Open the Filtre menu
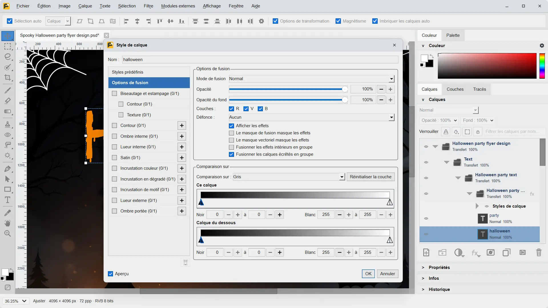The width and height of the screenshot is (548, 308). pos(148,6)
